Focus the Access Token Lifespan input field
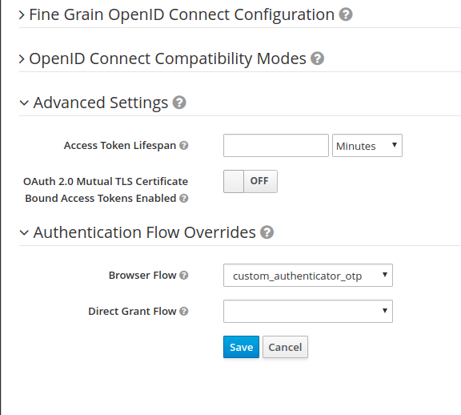This screenshot has width=461, height=415. click(x=276, y=145)
